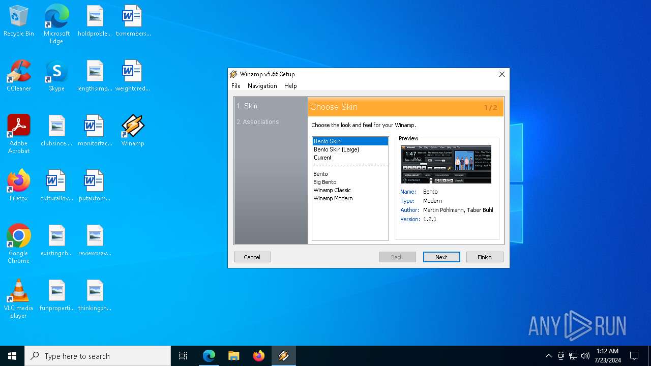
Task: Click the Next button
Action: tap(441, 257)
